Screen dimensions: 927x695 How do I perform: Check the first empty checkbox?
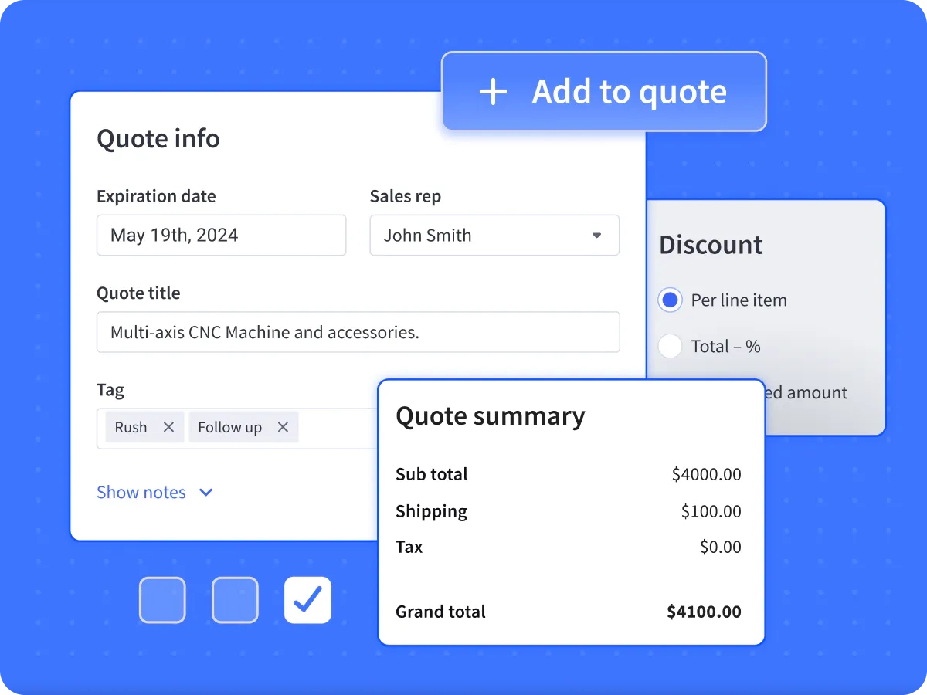pyautogui.click(x=162, y=600)
